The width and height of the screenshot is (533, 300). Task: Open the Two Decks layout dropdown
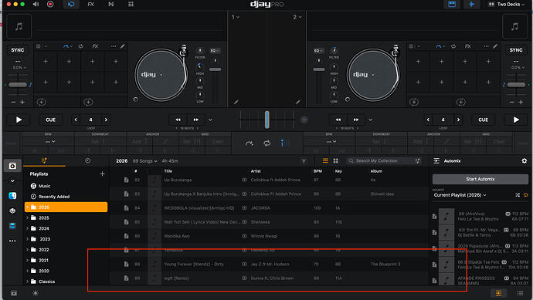[x=507, y=5]
